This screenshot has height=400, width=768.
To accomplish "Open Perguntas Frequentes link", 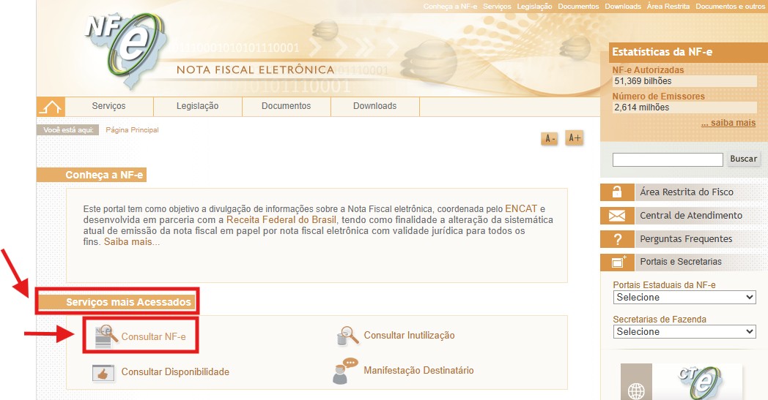I will (x=686, y=239).
